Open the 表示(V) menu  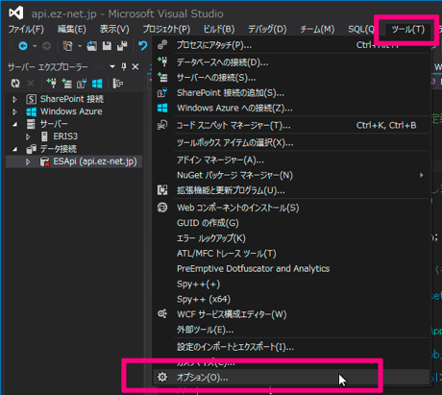point(114,29)
